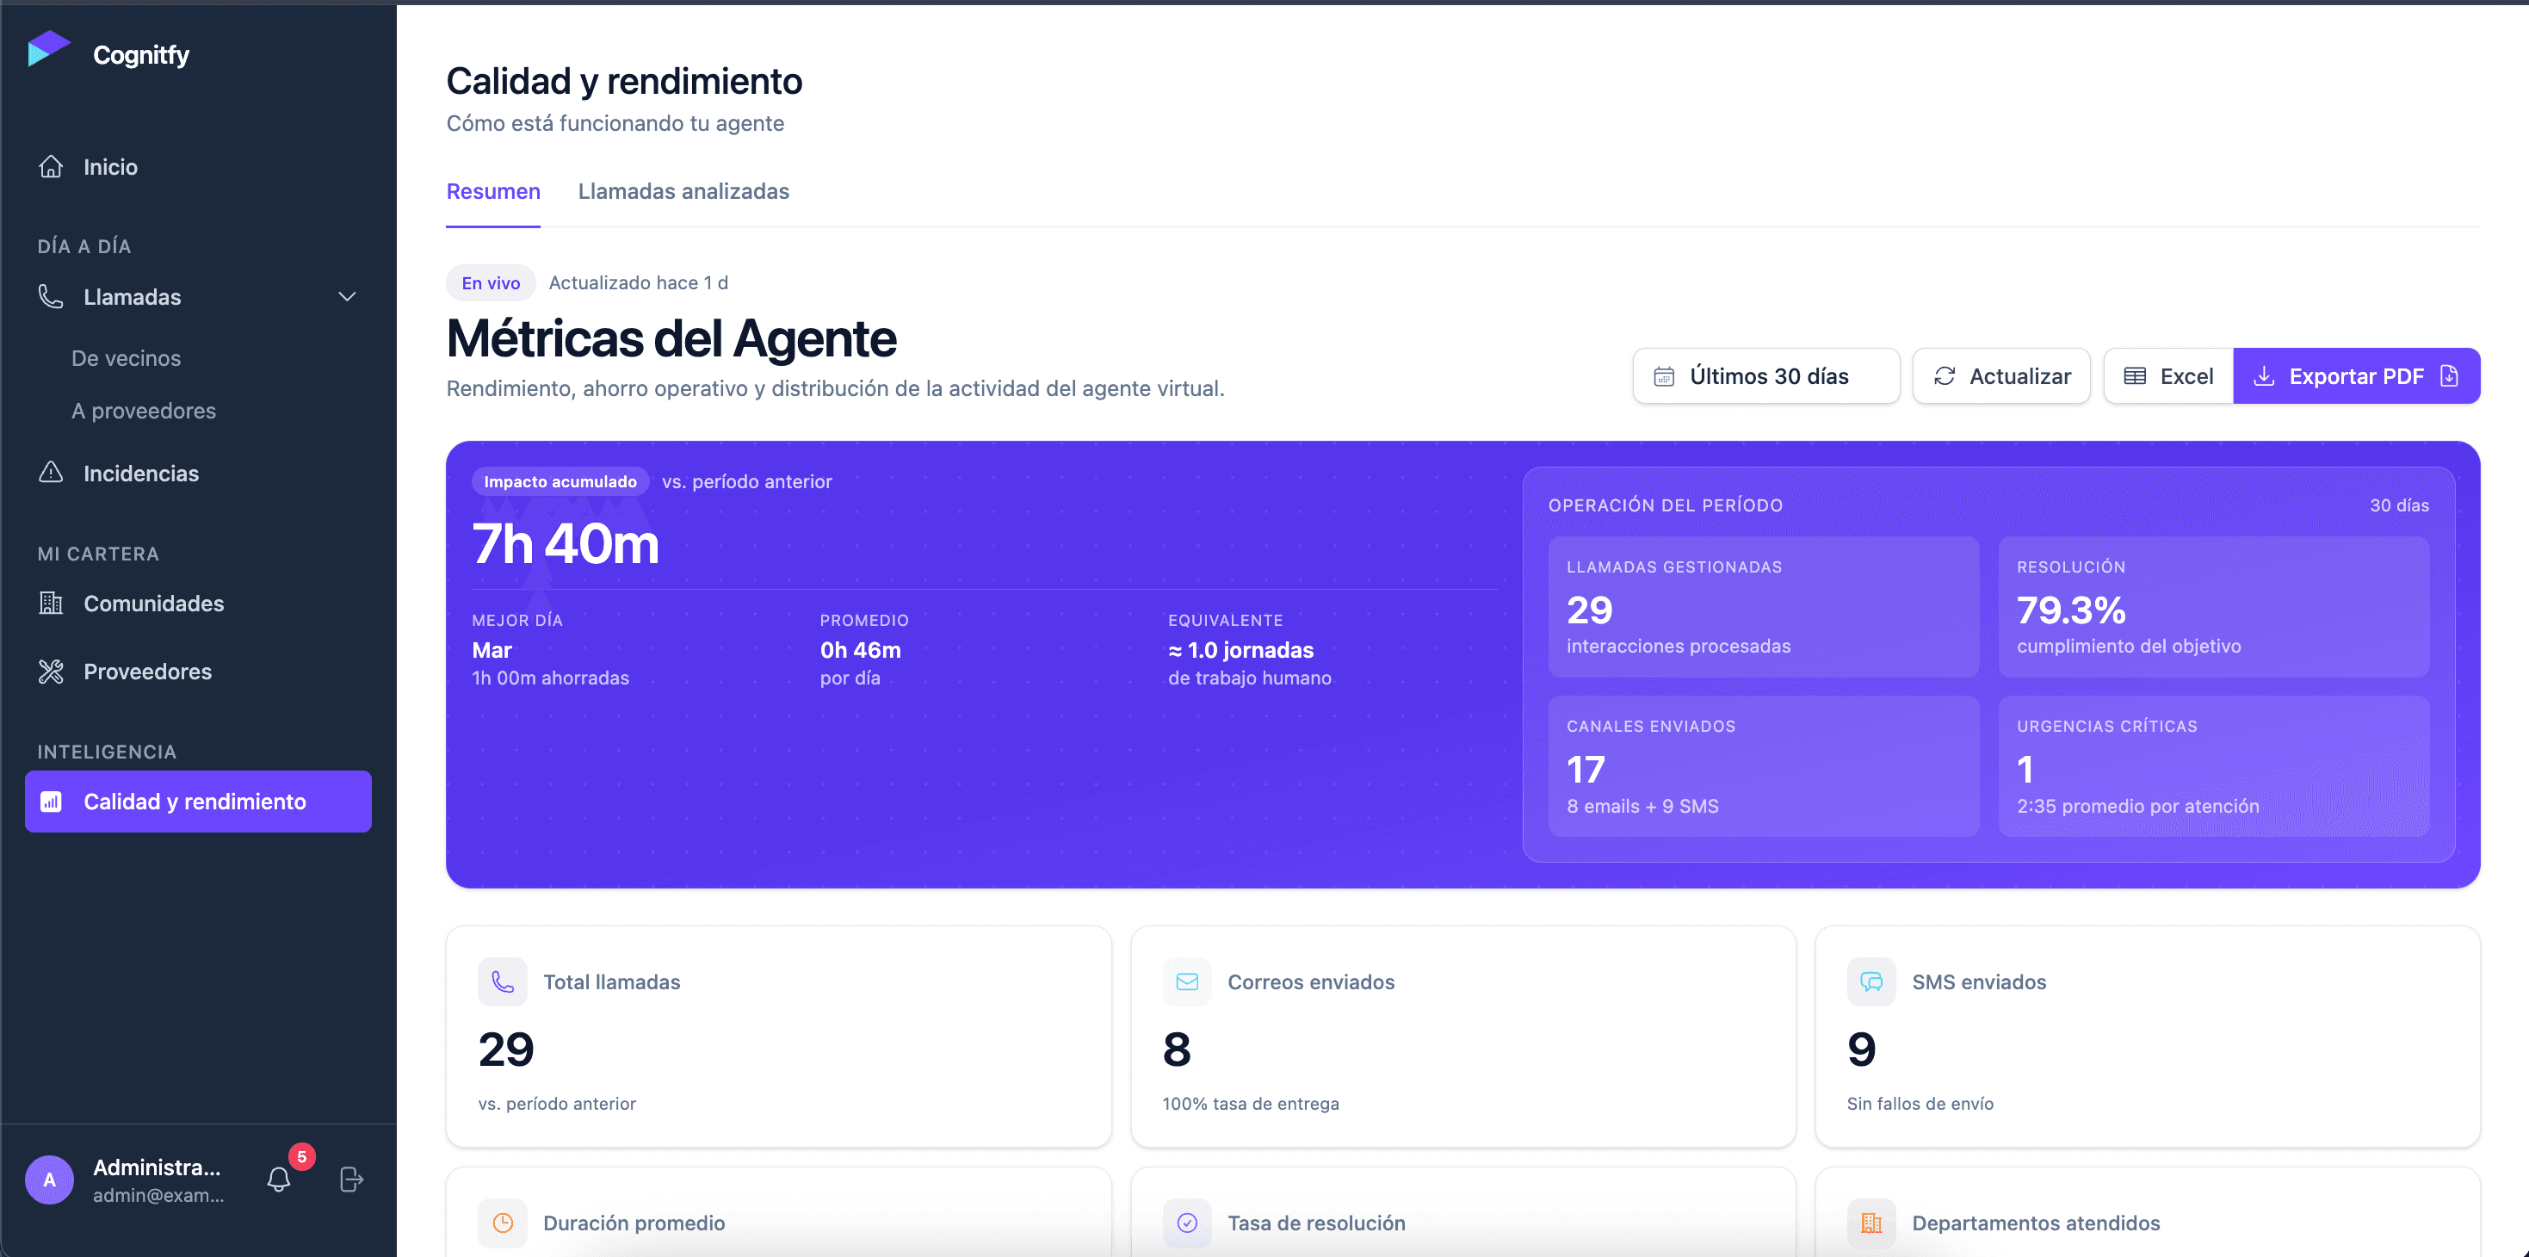Click the logout icon in sidebar footer
Image resolution: width=2529 pixels, height=1257 pixels.
tap(351, 1179)
